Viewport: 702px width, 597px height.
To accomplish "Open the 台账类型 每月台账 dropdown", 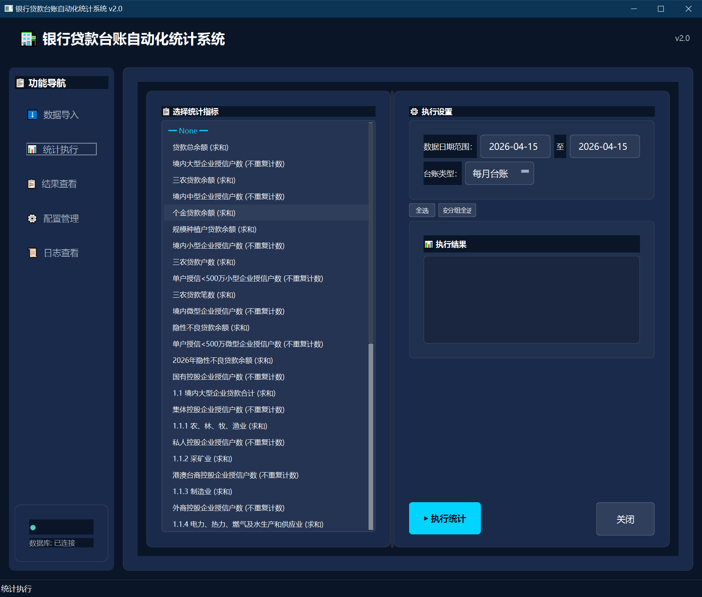I will click(x=499, y=173).
